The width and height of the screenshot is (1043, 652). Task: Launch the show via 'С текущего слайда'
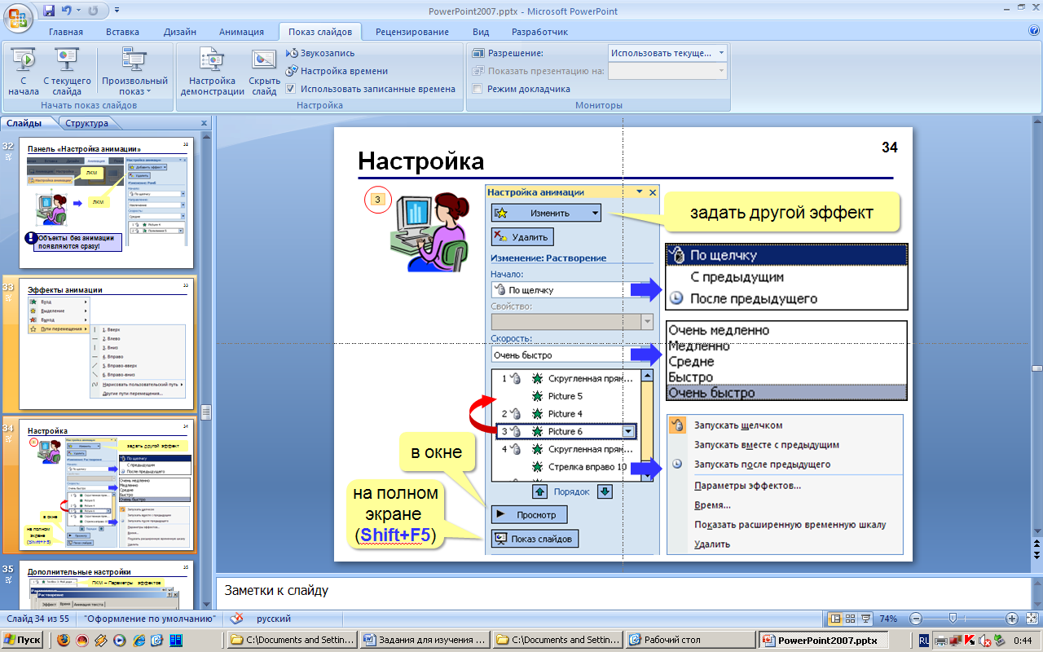67,72
